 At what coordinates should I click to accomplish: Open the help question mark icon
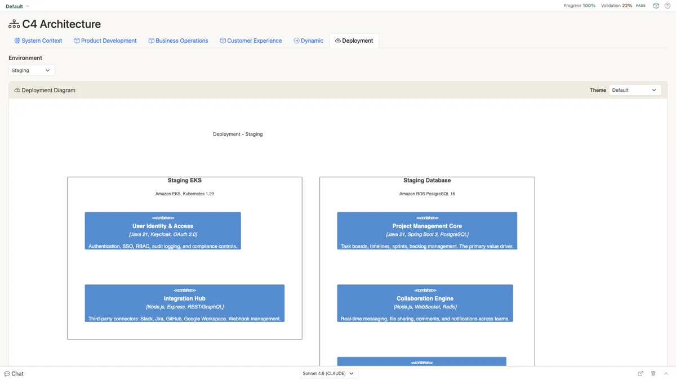(x=668, y=6)
